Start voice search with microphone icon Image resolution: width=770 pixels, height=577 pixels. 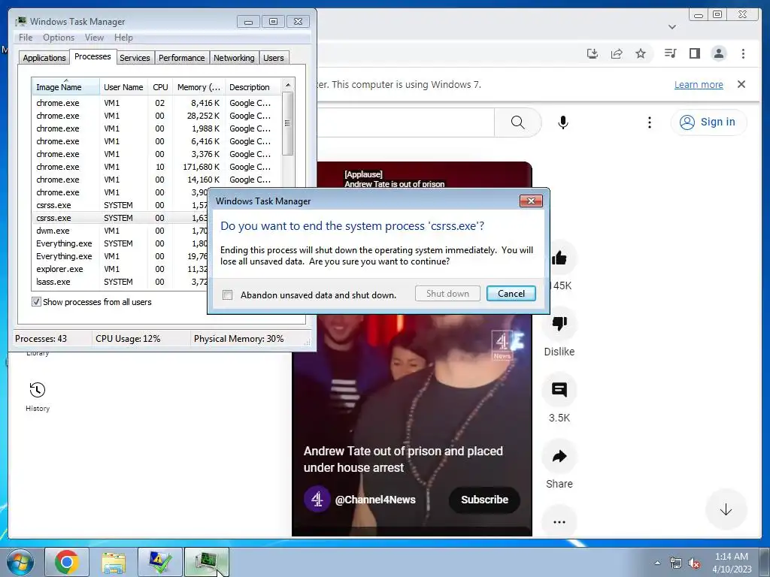click(x=563, y=122)
